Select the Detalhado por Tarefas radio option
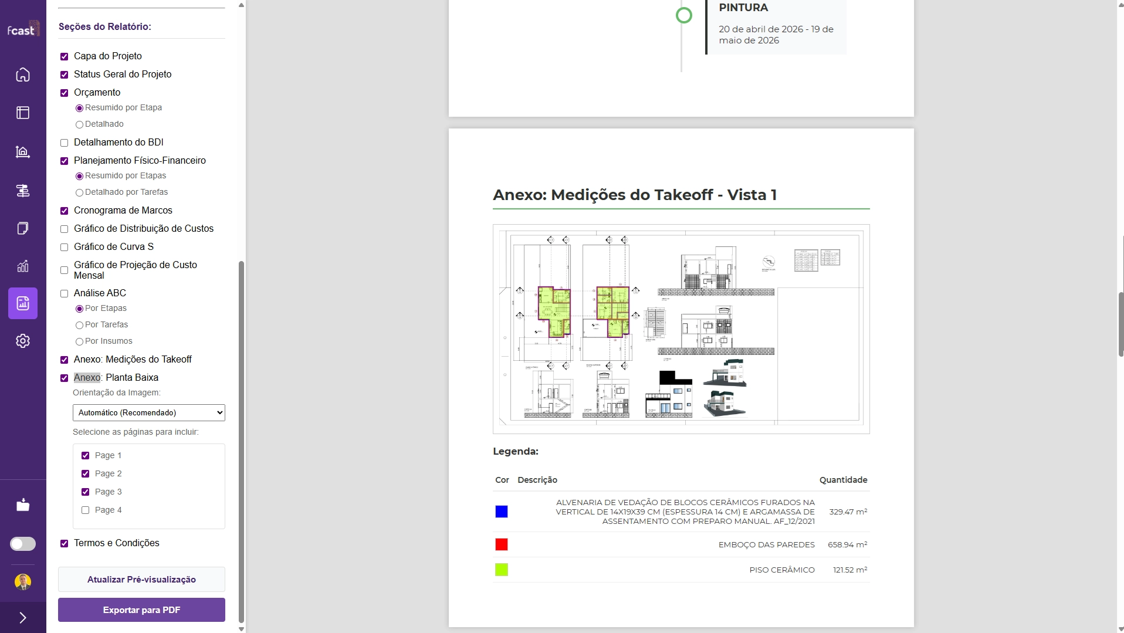This screenshot has width=1124, height=633. pos(79,192)
